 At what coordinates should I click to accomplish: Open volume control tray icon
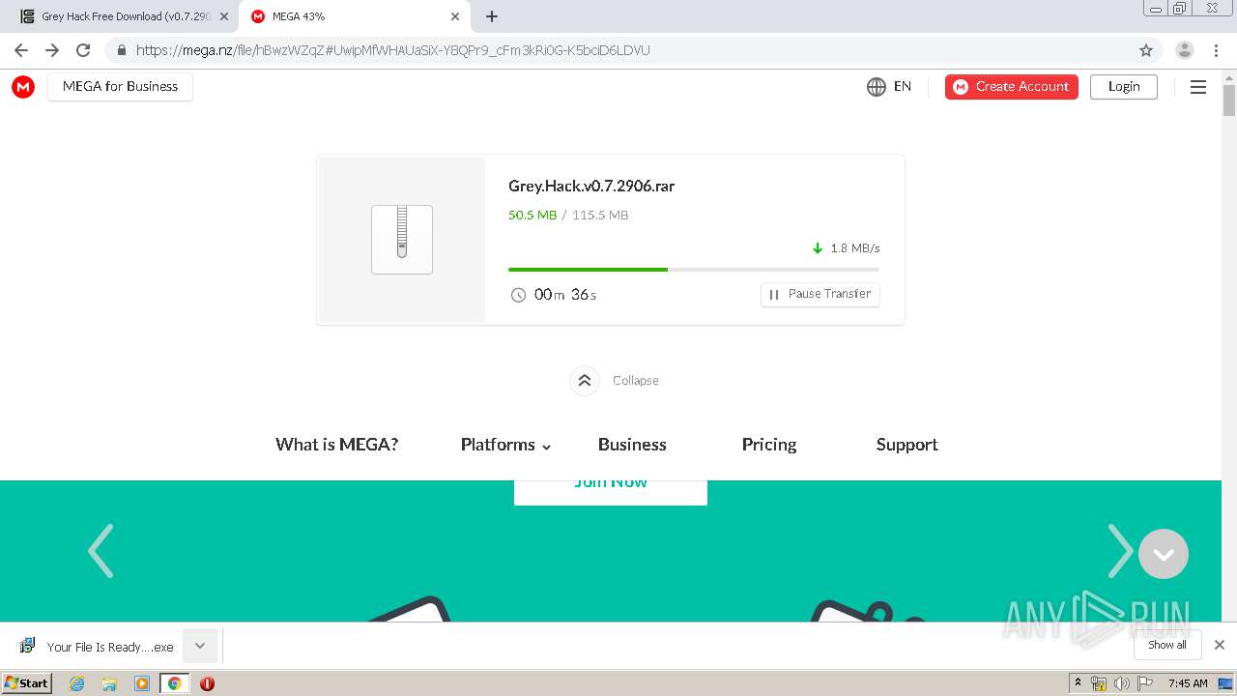(1122, 683)
